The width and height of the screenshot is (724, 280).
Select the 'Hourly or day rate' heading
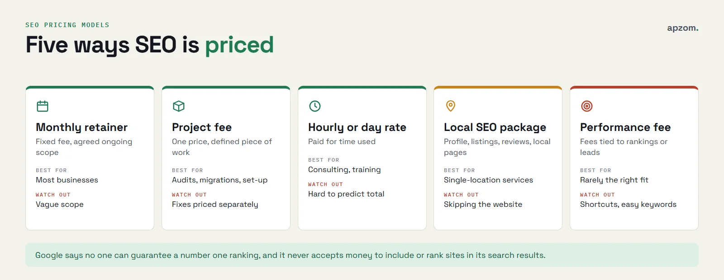[357, 127]
